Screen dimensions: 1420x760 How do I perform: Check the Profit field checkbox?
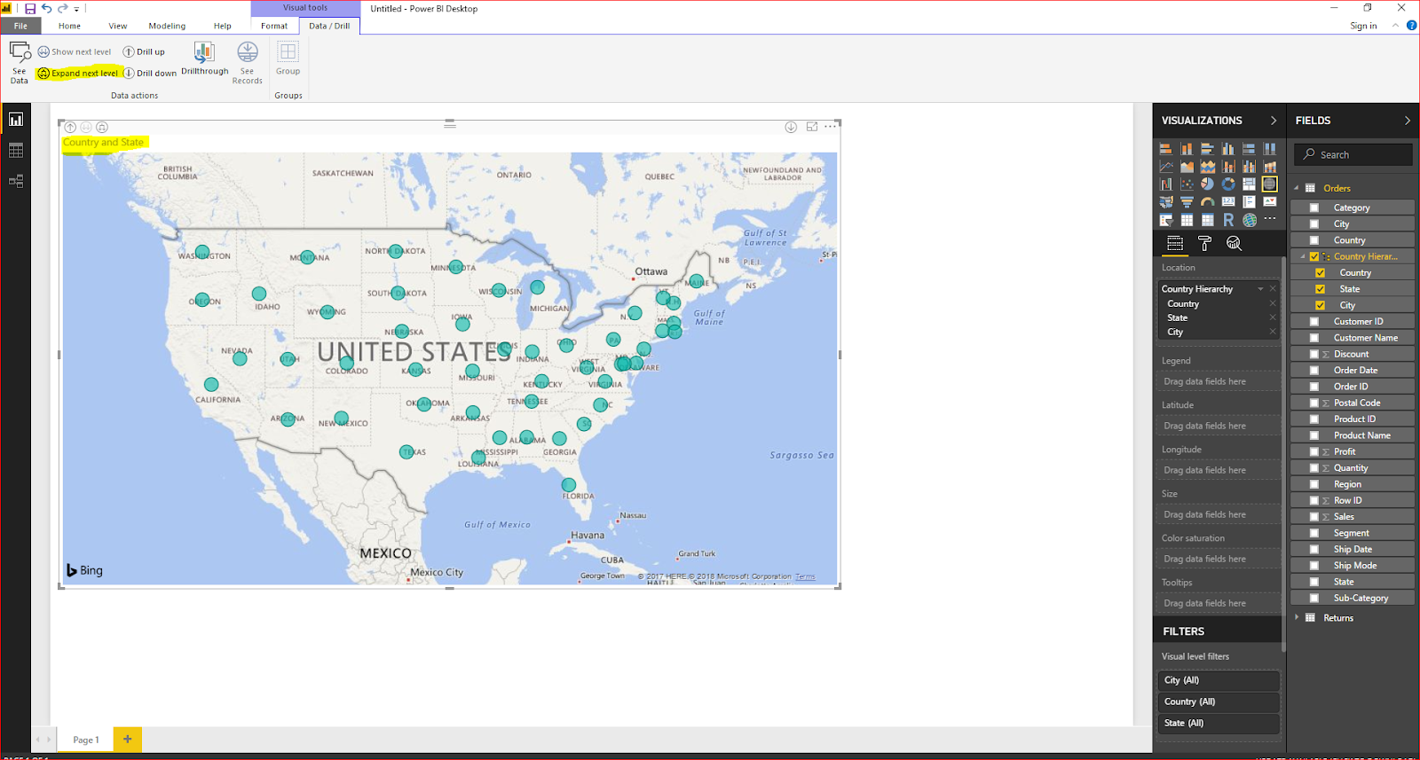click(1314, 452)
